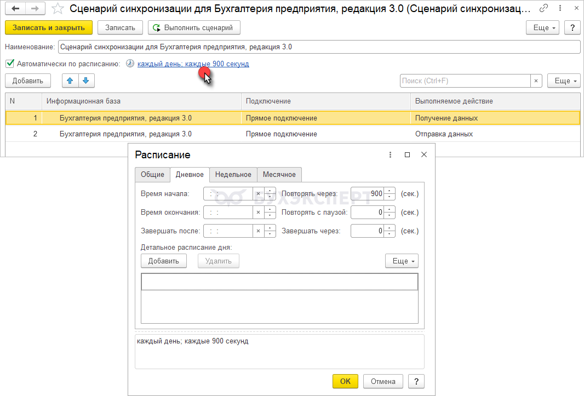Open Еще menu in detailed day schedule
This screenshot has height=396, width=584.
pyautogui.click(x=402, y=261)
